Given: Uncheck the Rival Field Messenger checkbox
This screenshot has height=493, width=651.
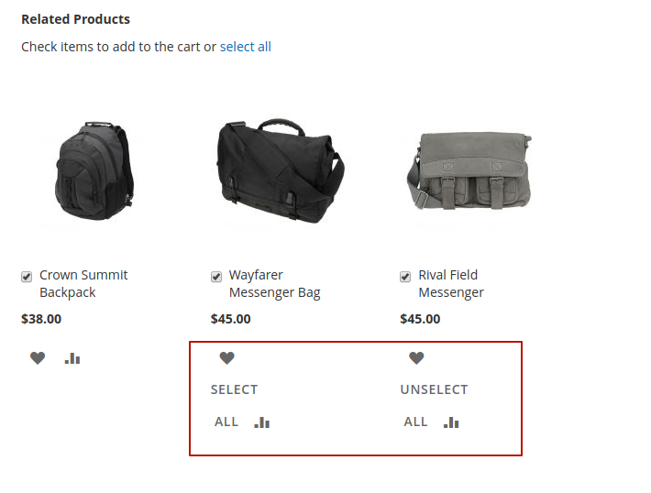Looking at the screenshot, I should click(405, 277).
